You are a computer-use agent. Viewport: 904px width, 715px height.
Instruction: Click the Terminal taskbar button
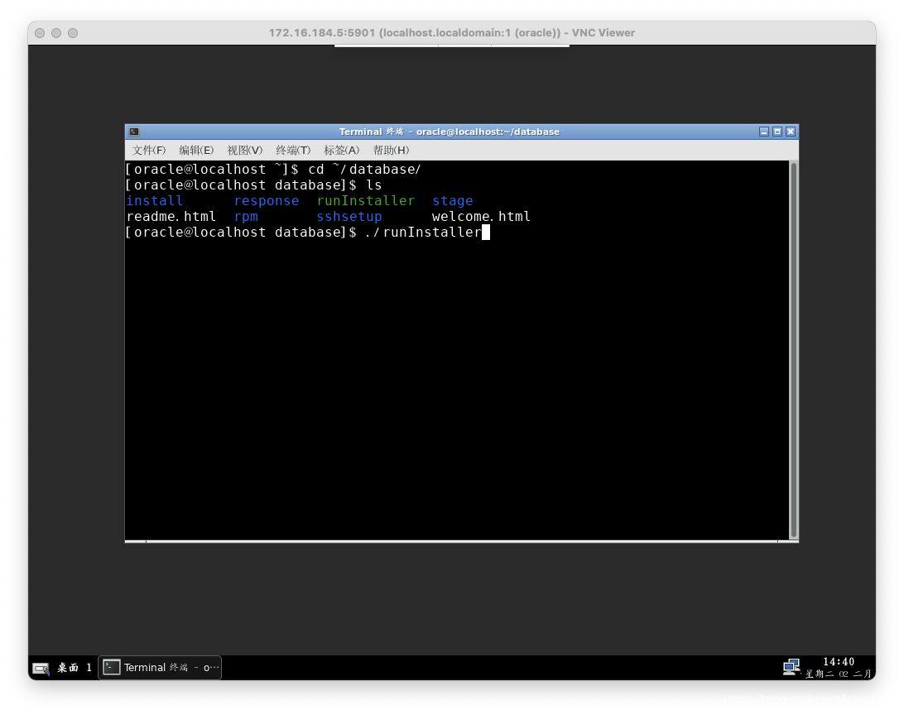coord(161,667)
